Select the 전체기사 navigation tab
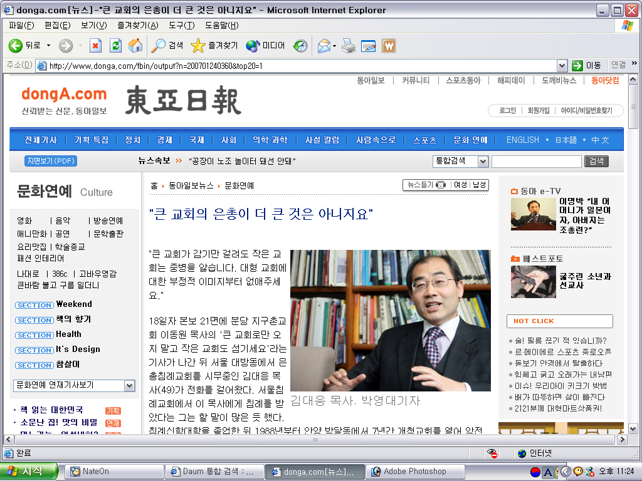Image resolution: width=642 pixels, height=481 pixels. 41,140
